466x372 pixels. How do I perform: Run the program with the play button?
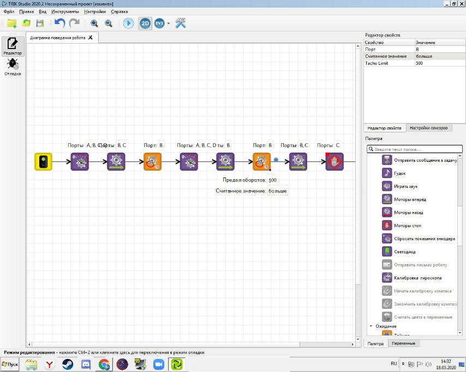pos(128,23)
